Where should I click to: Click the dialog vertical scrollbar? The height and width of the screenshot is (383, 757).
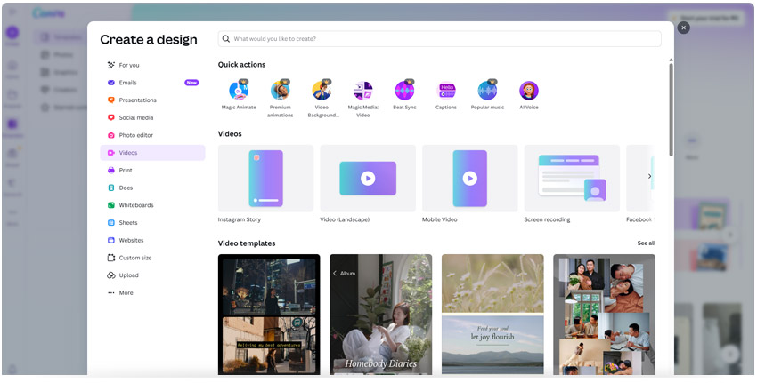[671, 109]
